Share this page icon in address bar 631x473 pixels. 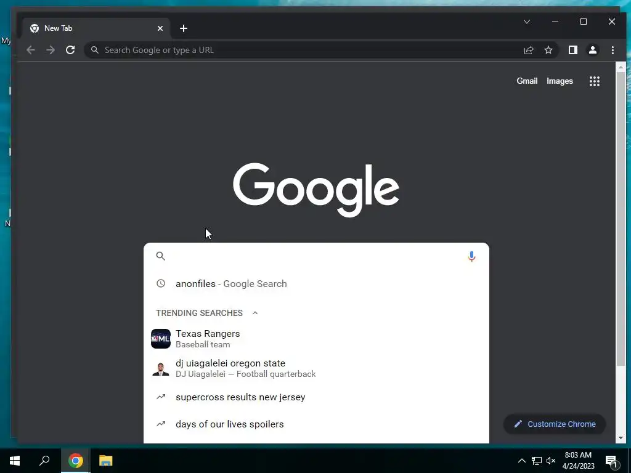point(528,50)
